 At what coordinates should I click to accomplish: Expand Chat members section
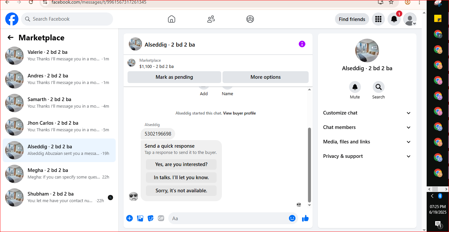click(367, 127)
